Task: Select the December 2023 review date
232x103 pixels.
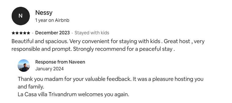Action: click(x=52, y=33)
